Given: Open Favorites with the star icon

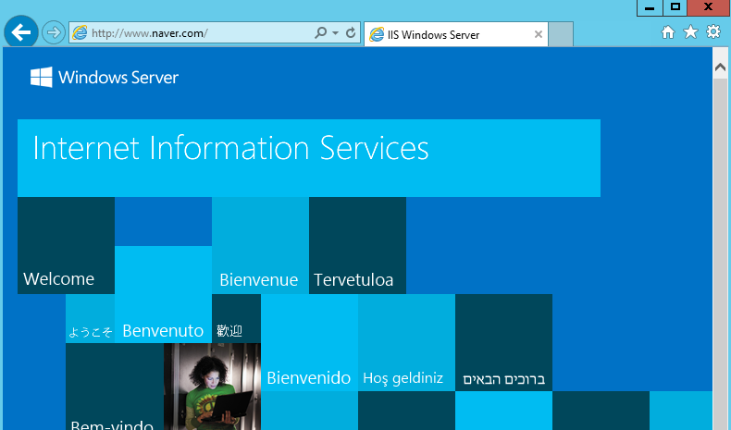Looking at the screenshot, I should 690,32.
